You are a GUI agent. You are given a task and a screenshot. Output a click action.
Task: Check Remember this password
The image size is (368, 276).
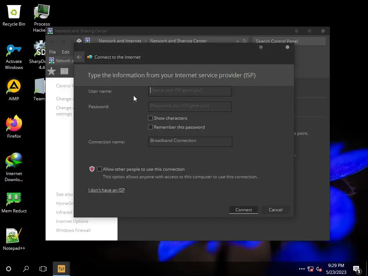[x=151, y=127]
